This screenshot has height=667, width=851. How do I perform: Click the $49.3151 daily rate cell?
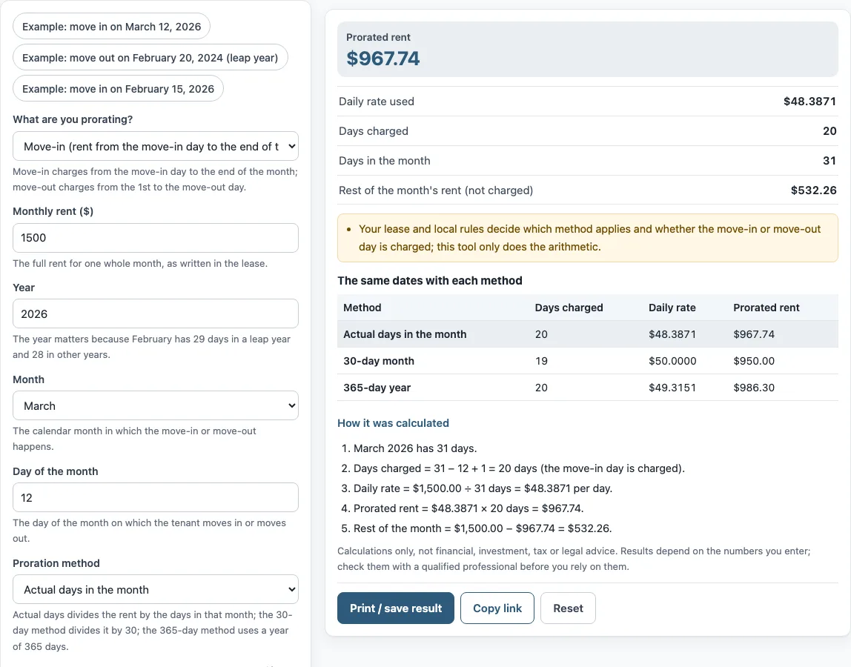672,388
